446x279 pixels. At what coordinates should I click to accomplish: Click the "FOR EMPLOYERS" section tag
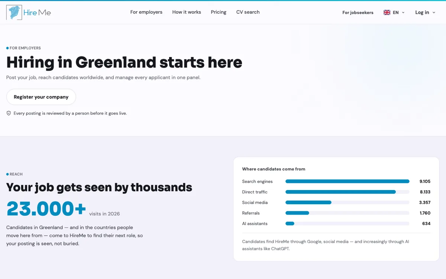pyautogui.click(x=23, y=48)
